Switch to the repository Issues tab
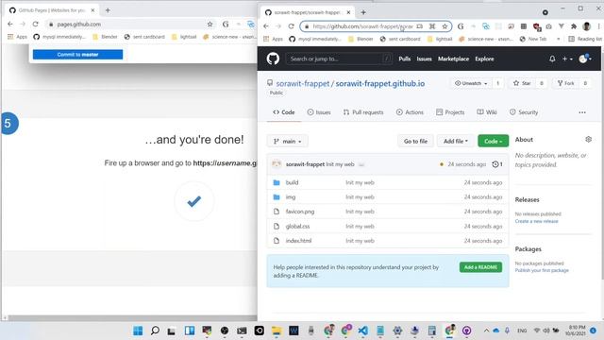The height and width of the screenshot is (340, 604). point(319,112)
